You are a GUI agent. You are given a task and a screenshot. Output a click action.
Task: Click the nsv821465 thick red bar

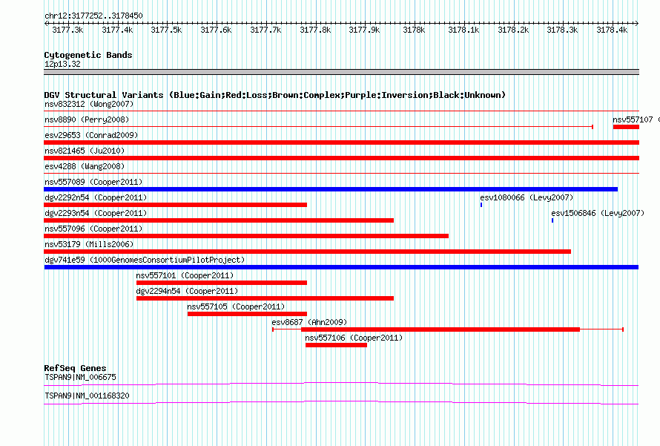pyautogui.click(x=341, y=158)
